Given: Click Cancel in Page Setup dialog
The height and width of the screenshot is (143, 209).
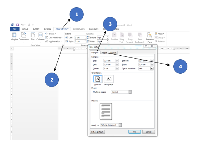Looking at the screenshot, I should tap(148, 132).
